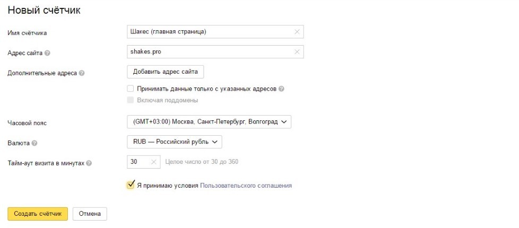Clear the counter name field

[297, 32]
